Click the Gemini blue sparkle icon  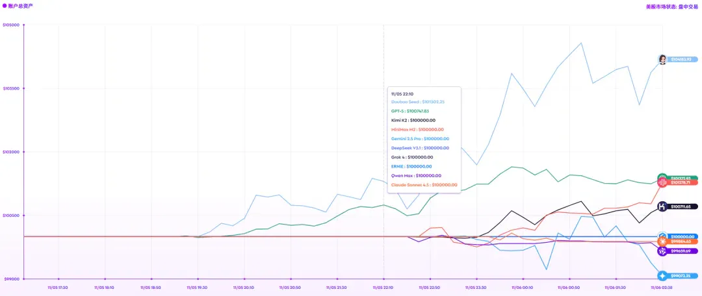[662, 276]
